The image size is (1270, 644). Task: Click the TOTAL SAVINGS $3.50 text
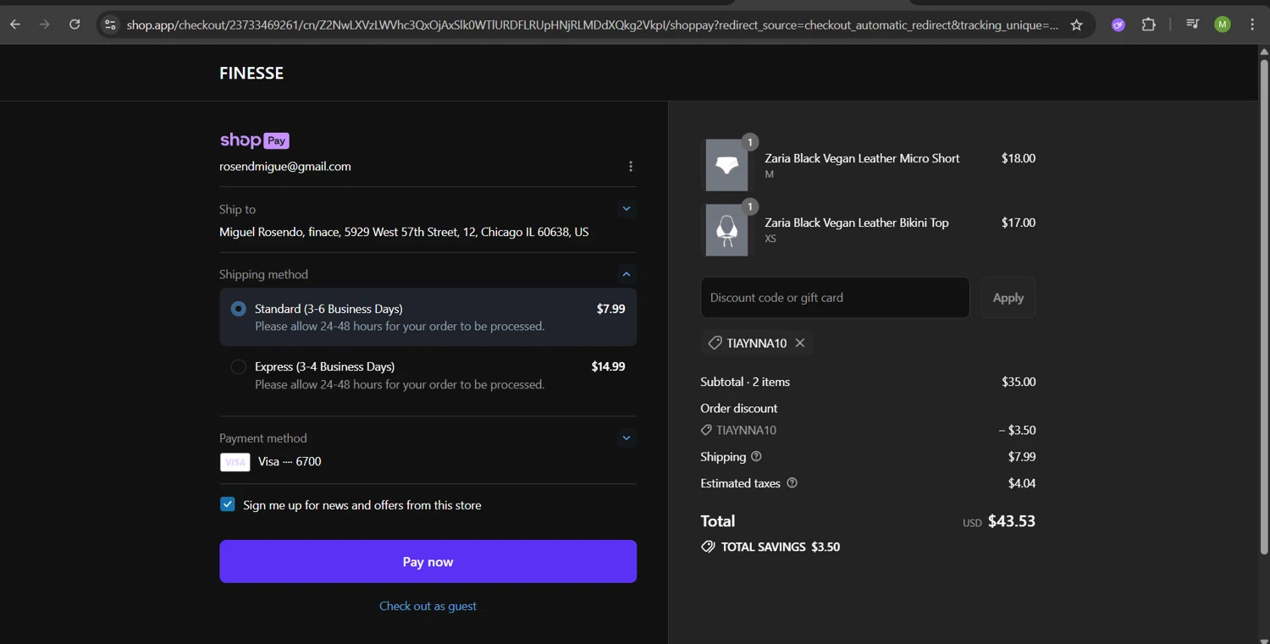(781, 547)
